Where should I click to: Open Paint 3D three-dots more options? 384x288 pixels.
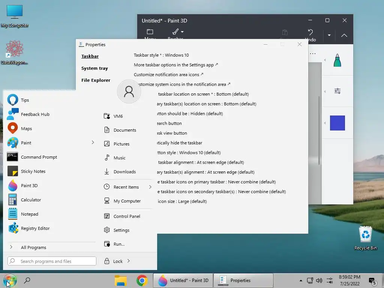pos(313,53)
